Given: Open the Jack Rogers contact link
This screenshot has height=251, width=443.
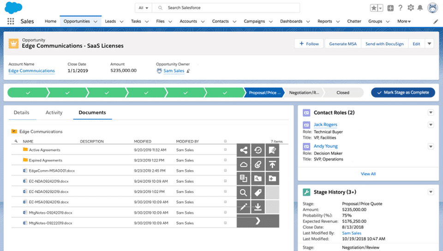Looking at the screenshot, I should coord(325,125).
